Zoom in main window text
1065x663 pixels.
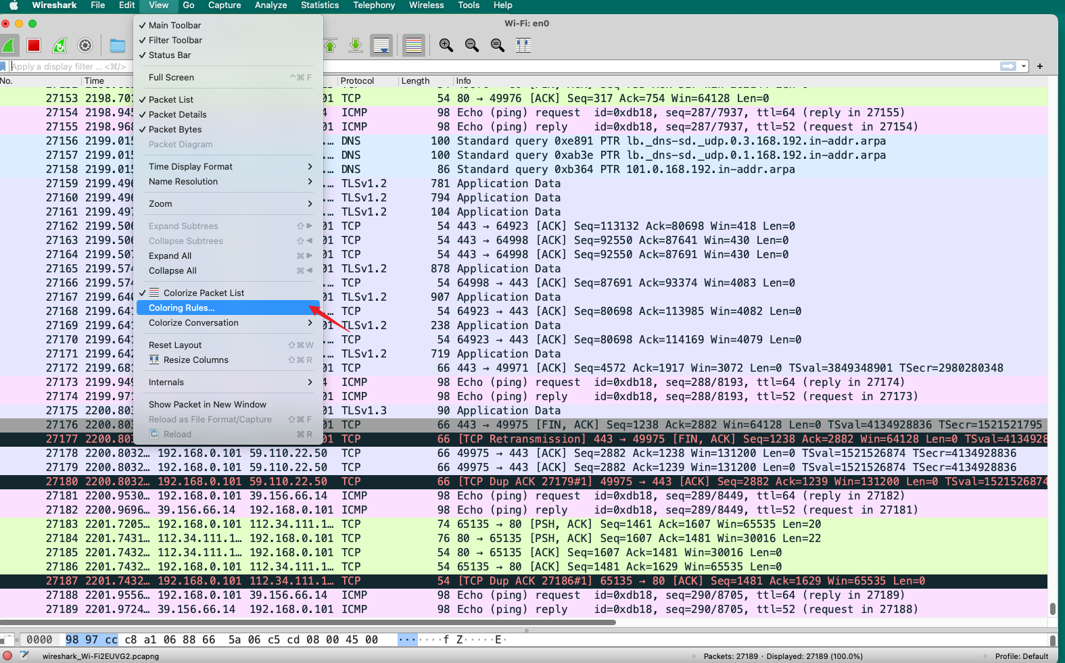[446, 45]
